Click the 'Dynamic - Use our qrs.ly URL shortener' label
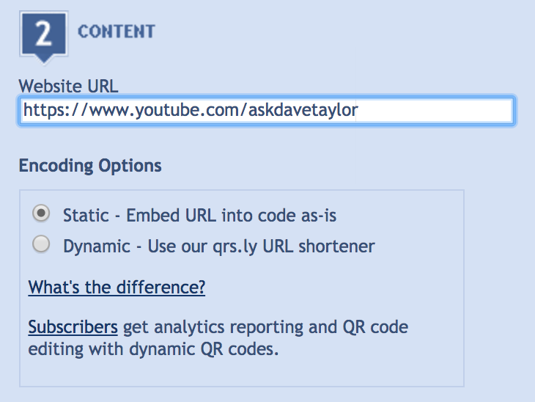Viewport: 535px width, 402px height. [x=218, y=246]
